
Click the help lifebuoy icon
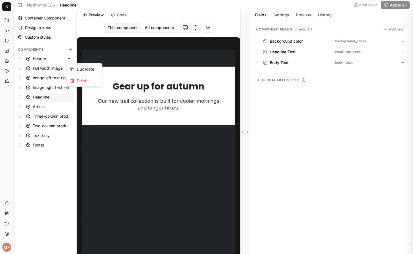point(7,234)
